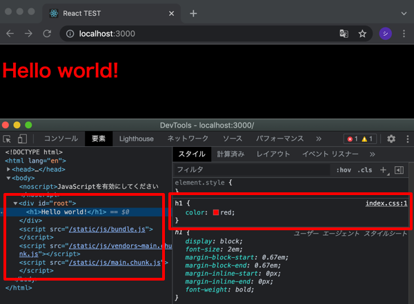414x304 pixels.
Task: Toggle the computed styles sidebar icon
Action: click(x=399, y=170)
